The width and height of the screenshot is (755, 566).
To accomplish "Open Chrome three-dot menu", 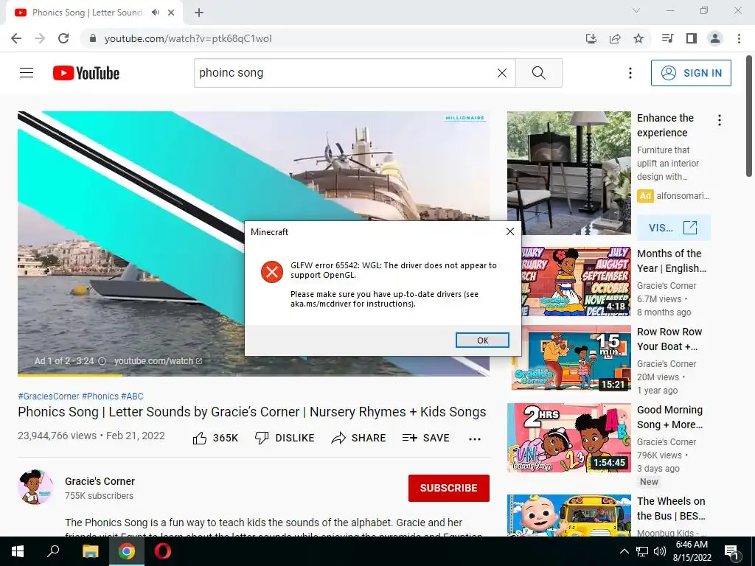I will coord(739,38).
